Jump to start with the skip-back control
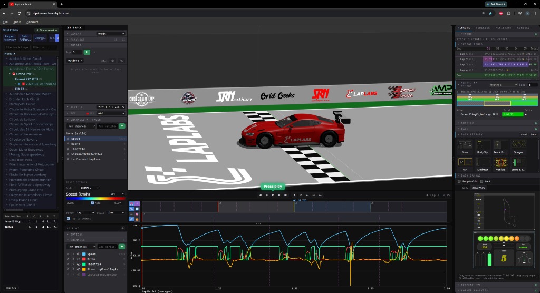 click(261, 195)
